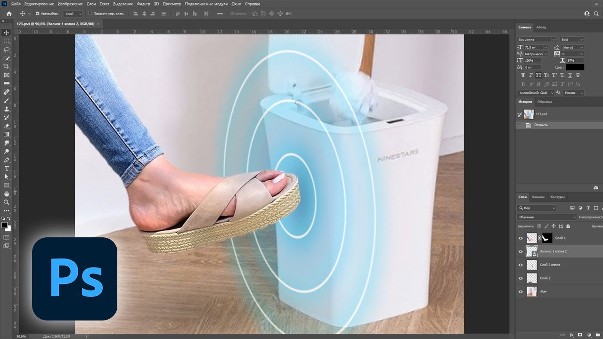Click the horizontal scale field 97%

575,61
